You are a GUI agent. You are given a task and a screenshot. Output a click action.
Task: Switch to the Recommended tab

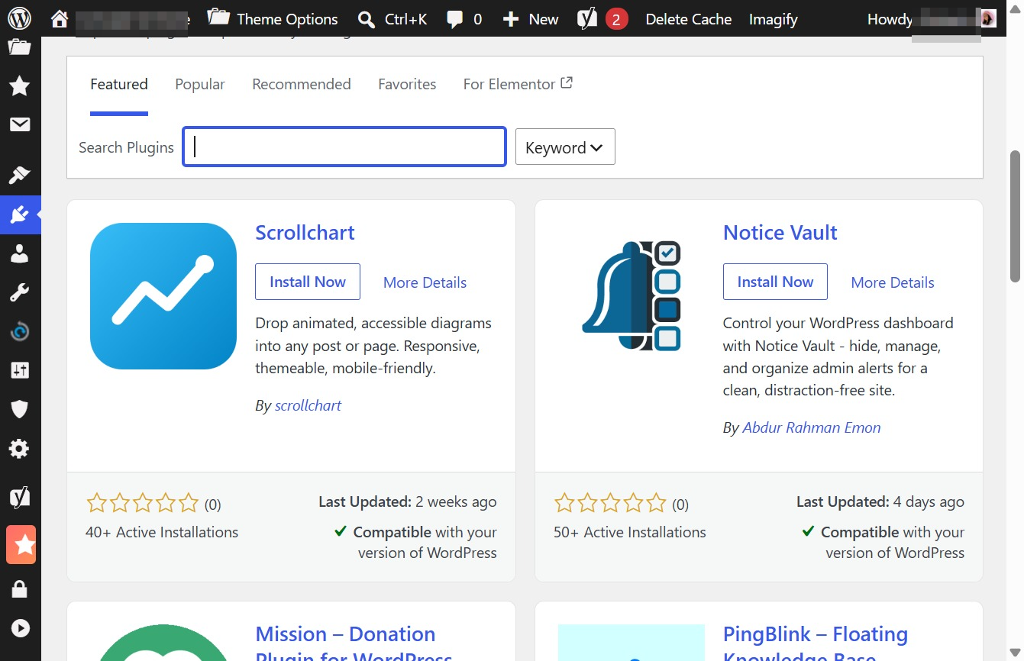(302, 85)
